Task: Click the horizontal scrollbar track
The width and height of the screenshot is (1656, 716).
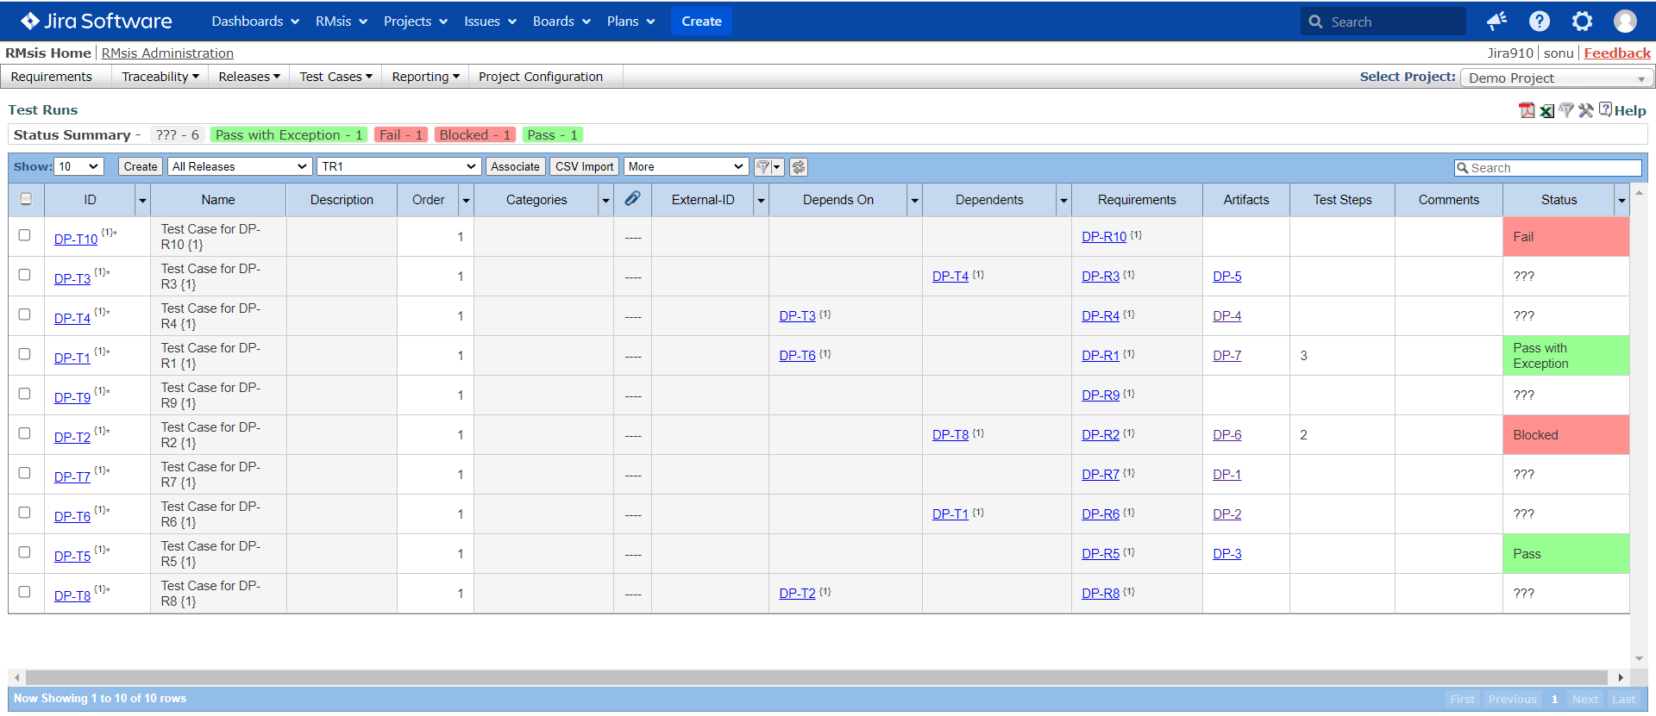Action: 817,678
